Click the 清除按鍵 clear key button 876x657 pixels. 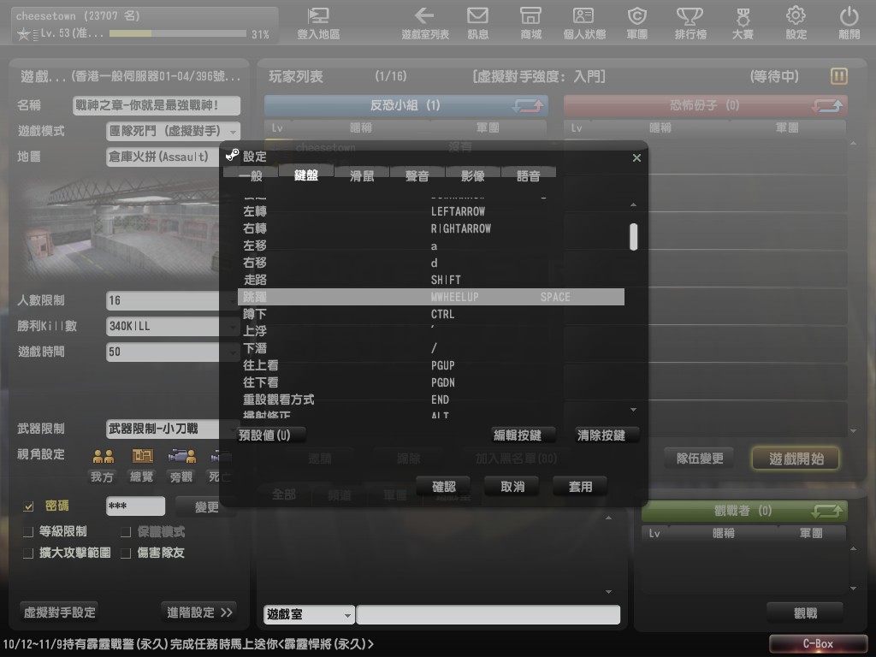click(607, 435)
